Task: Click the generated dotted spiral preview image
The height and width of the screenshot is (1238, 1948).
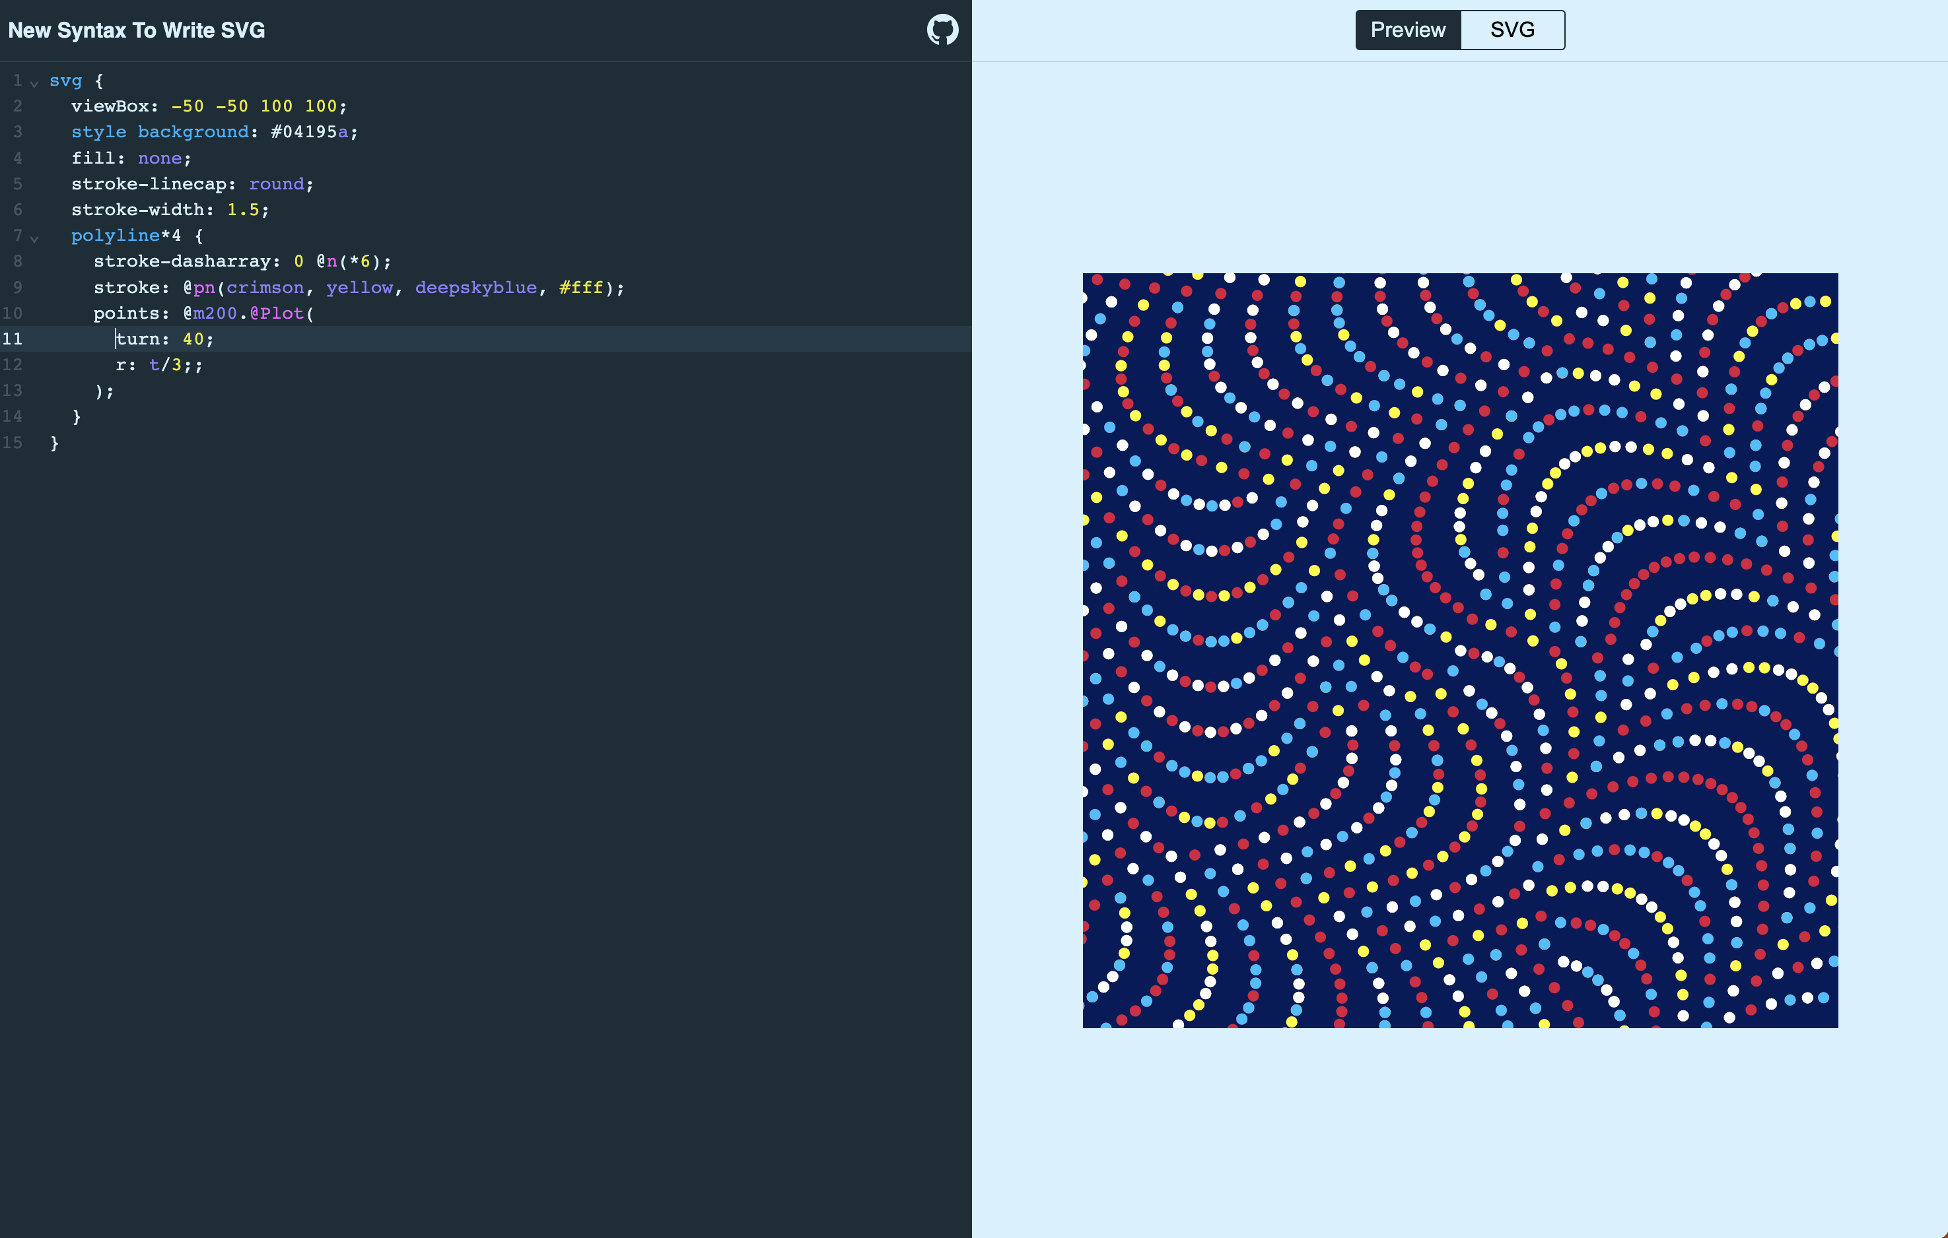Action: pos(1459,650)
